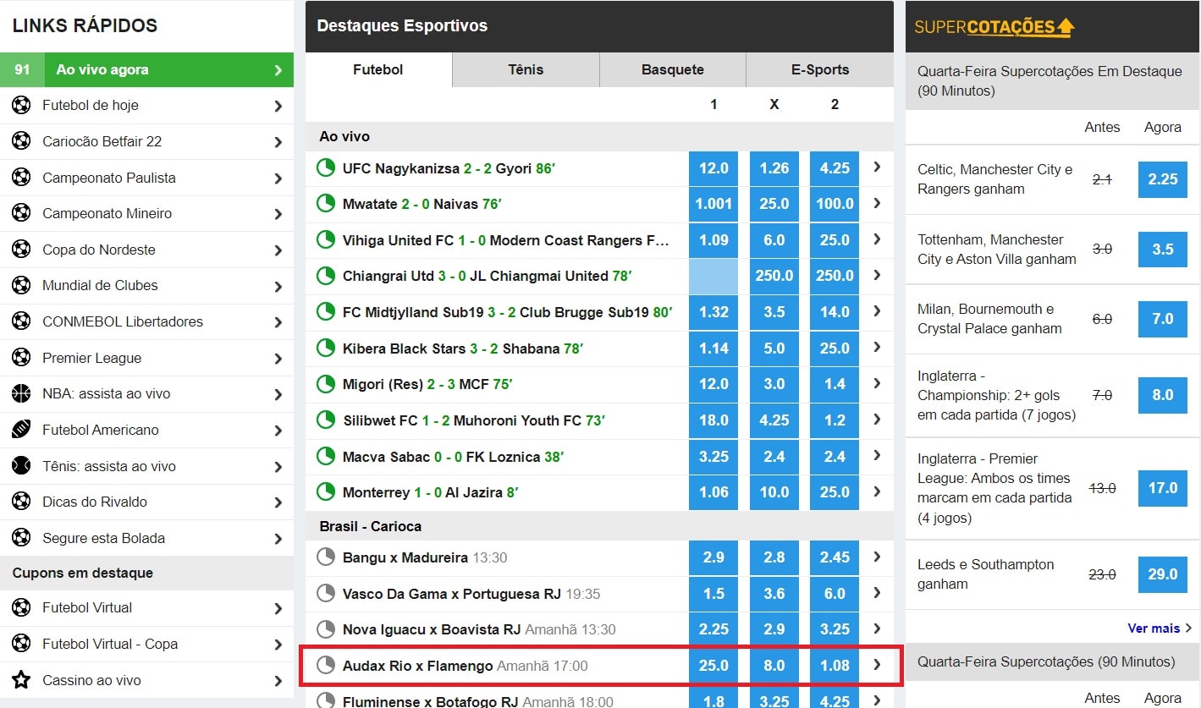Click soccer icon beside CONMEBOL Libertadores
Viewport: 1201px width, 708px height.
tap(21, 321)
